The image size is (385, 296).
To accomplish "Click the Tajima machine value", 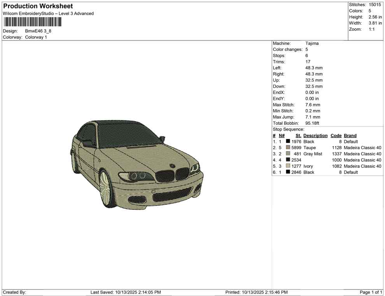I will [x=312, y=44].
